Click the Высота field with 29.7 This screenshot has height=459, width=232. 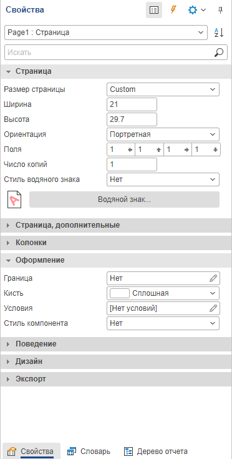click(132, 119)
